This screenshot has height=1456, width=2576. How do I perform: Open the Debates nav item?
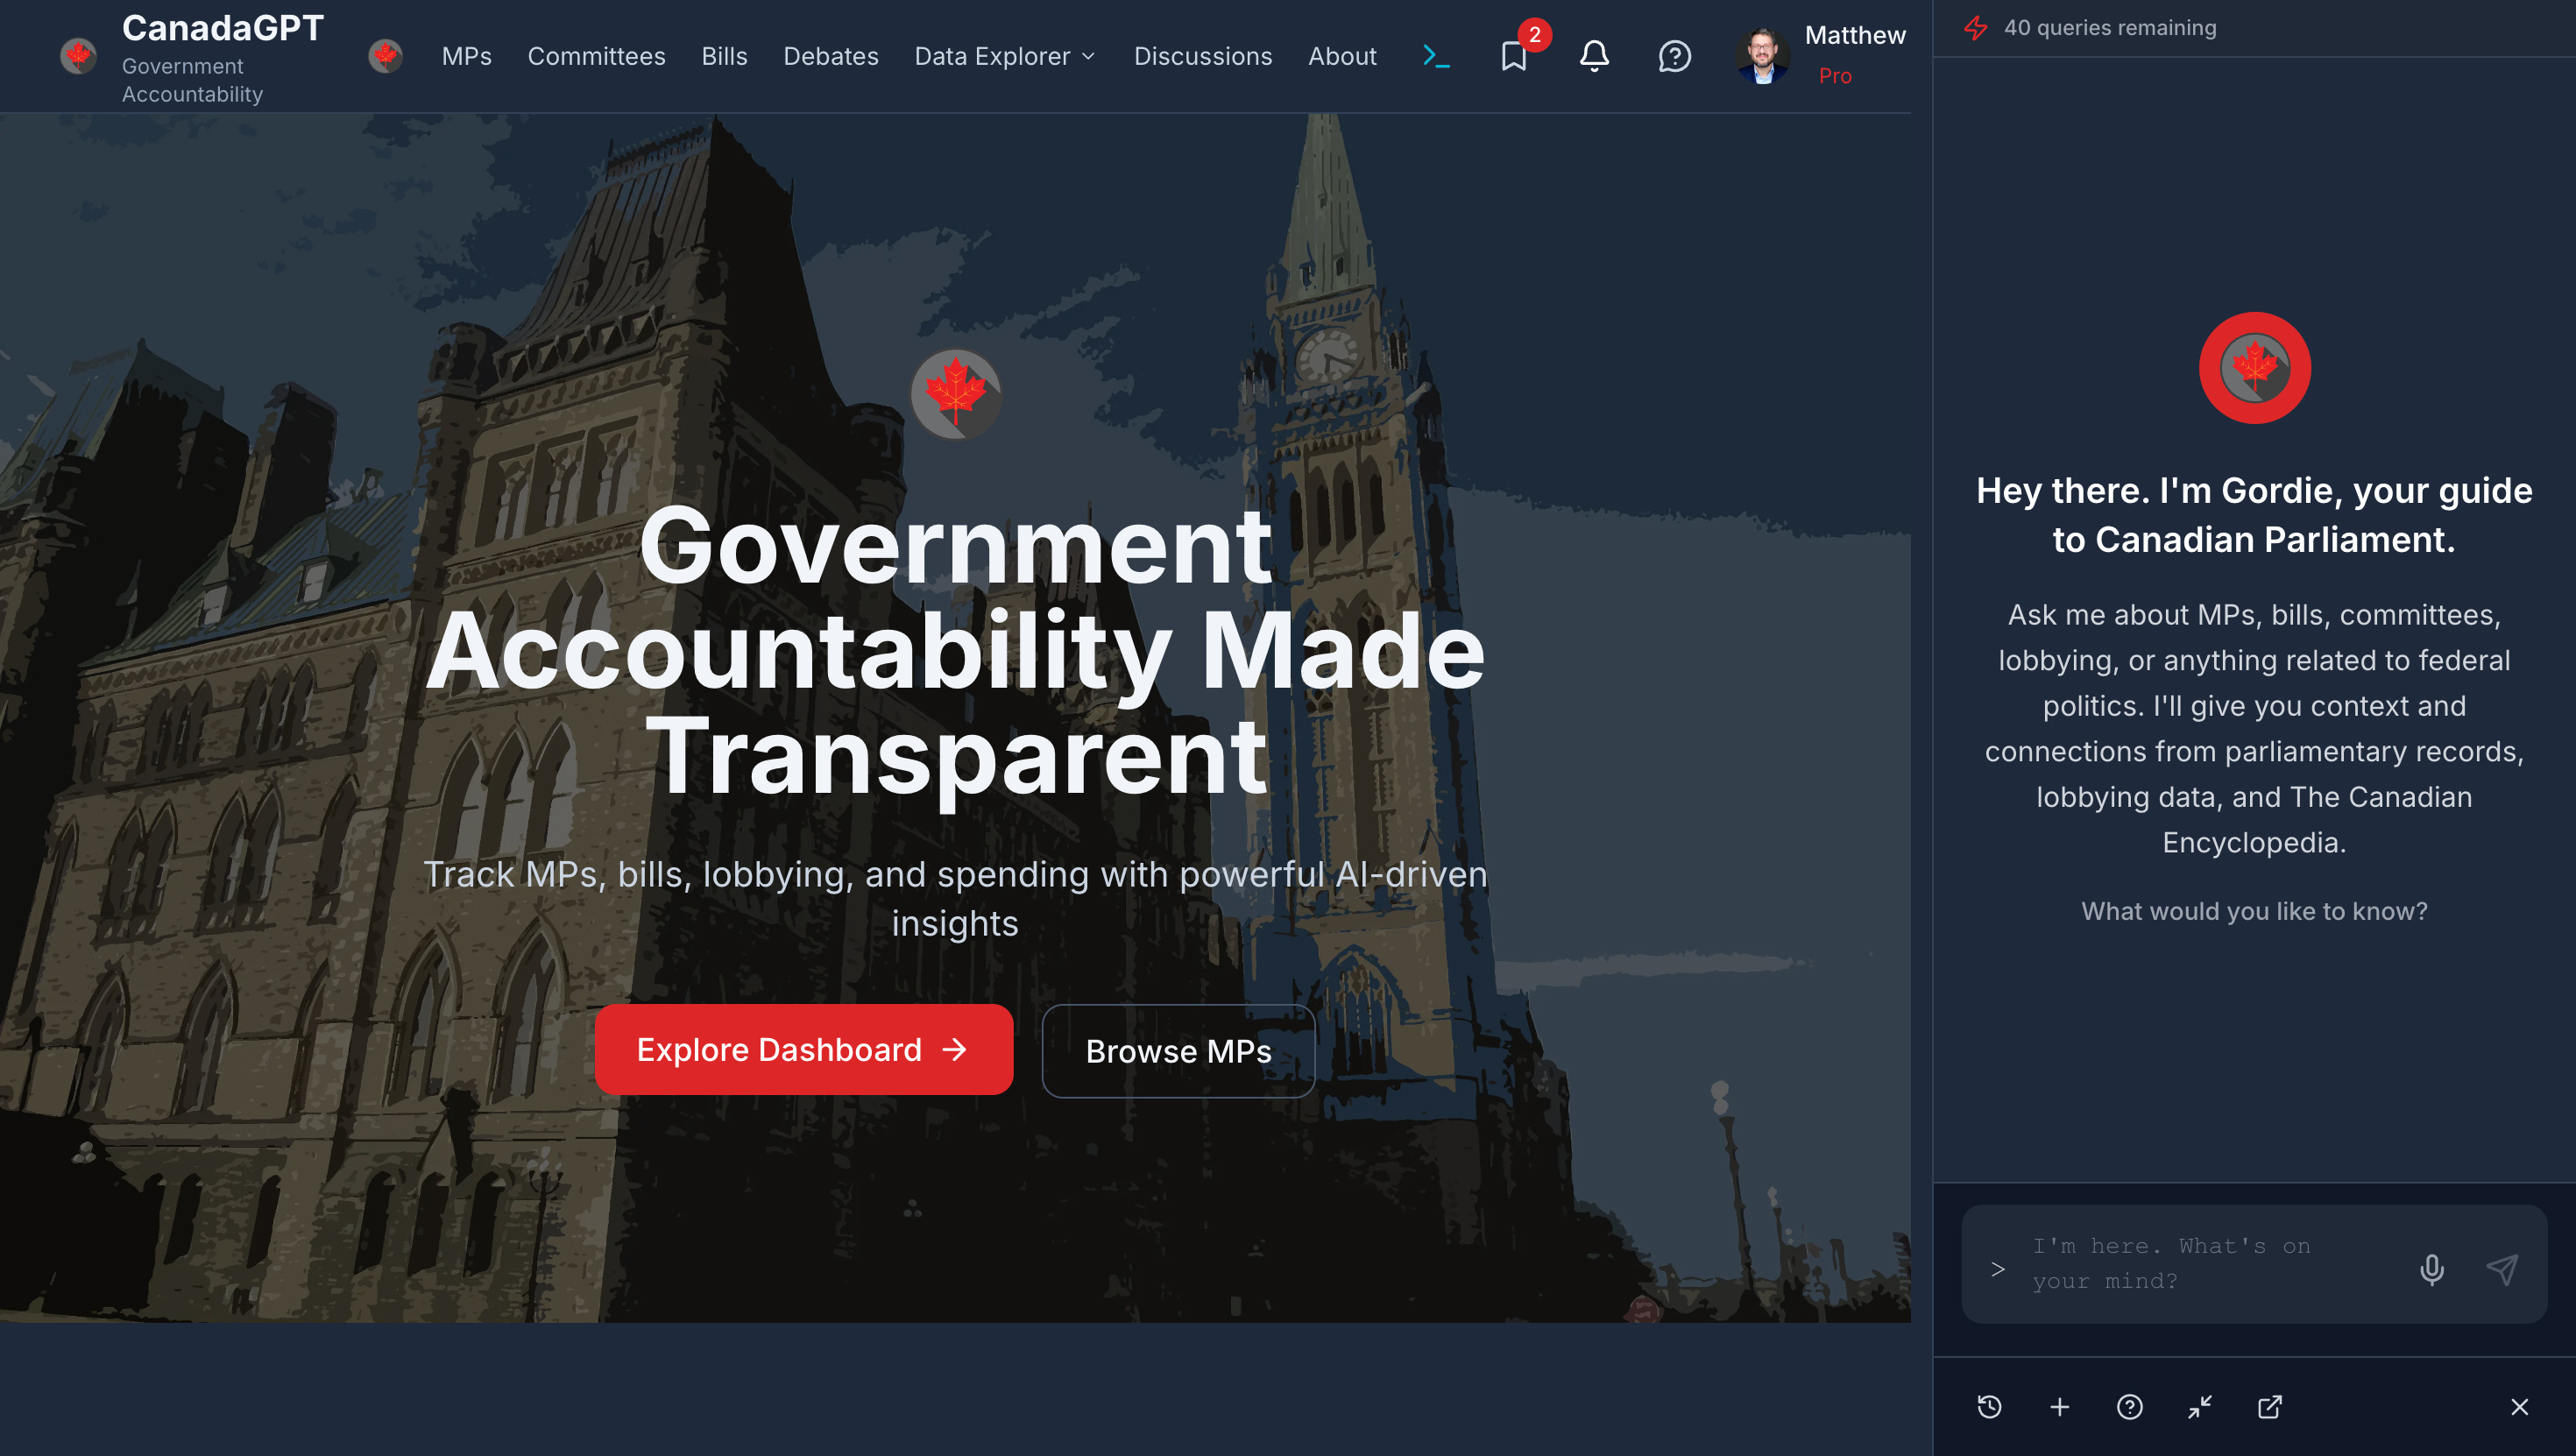[x=830, y=56]
